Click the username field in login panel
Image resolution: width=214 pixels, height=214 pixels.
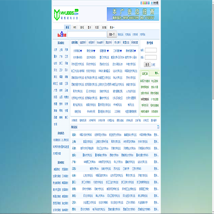151,50
